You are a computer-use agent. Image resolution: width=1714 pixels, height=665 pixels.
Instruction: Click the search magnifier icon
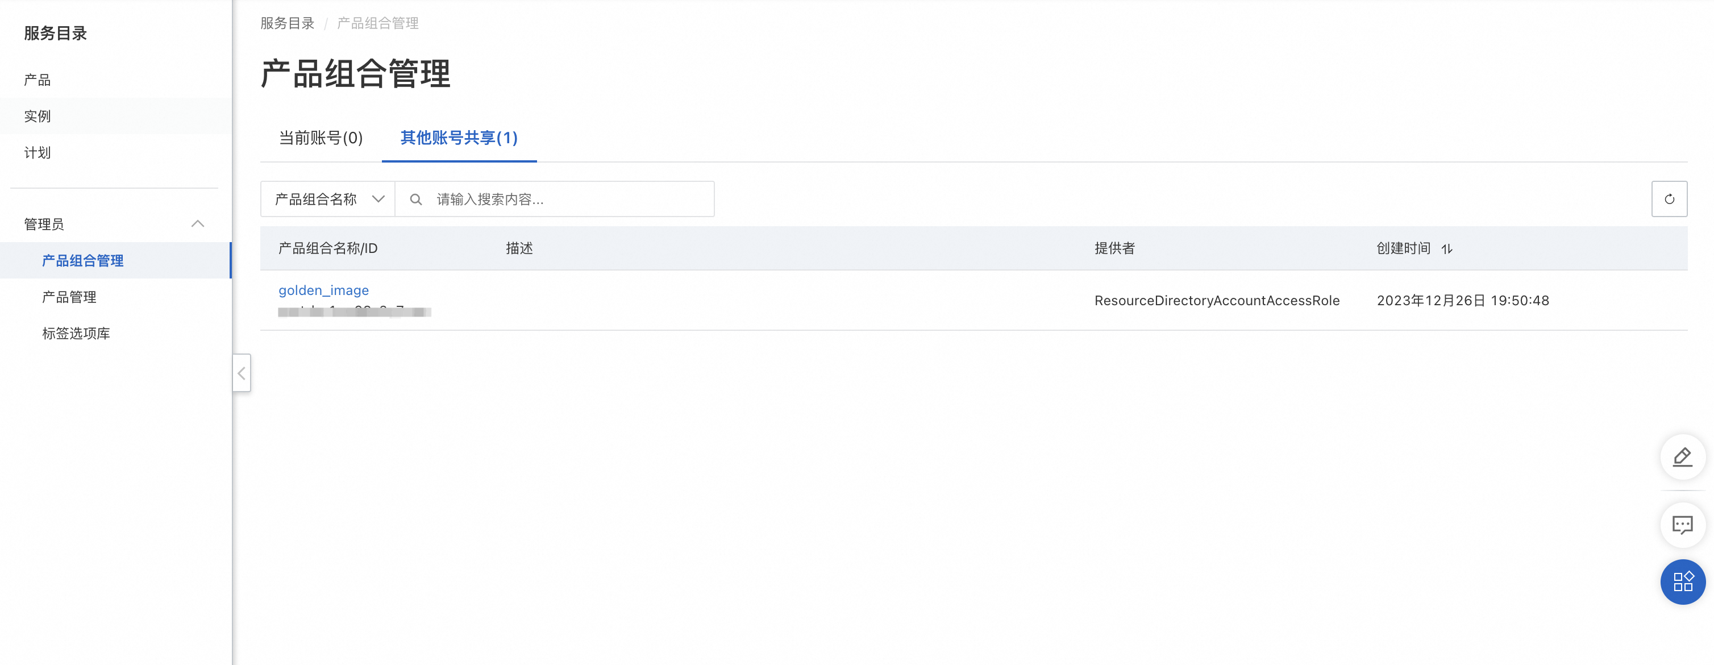tap(416, 199)
